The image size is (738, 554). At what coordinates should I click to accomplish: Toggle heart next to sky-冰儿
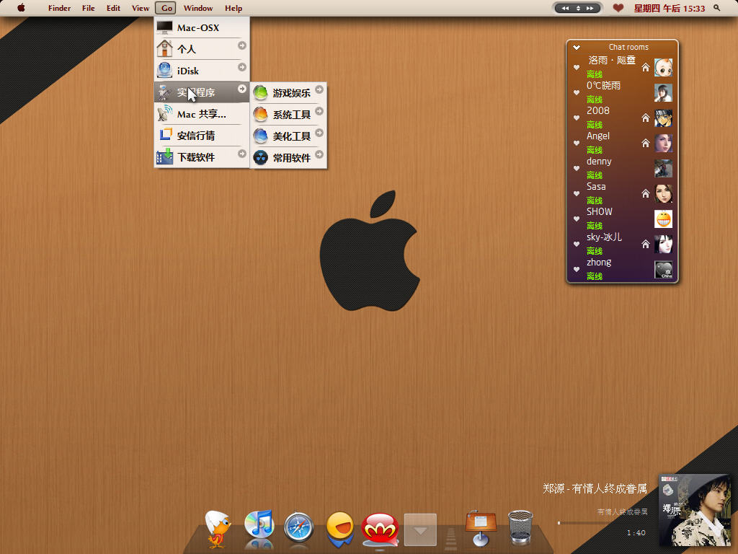[576, 244]
